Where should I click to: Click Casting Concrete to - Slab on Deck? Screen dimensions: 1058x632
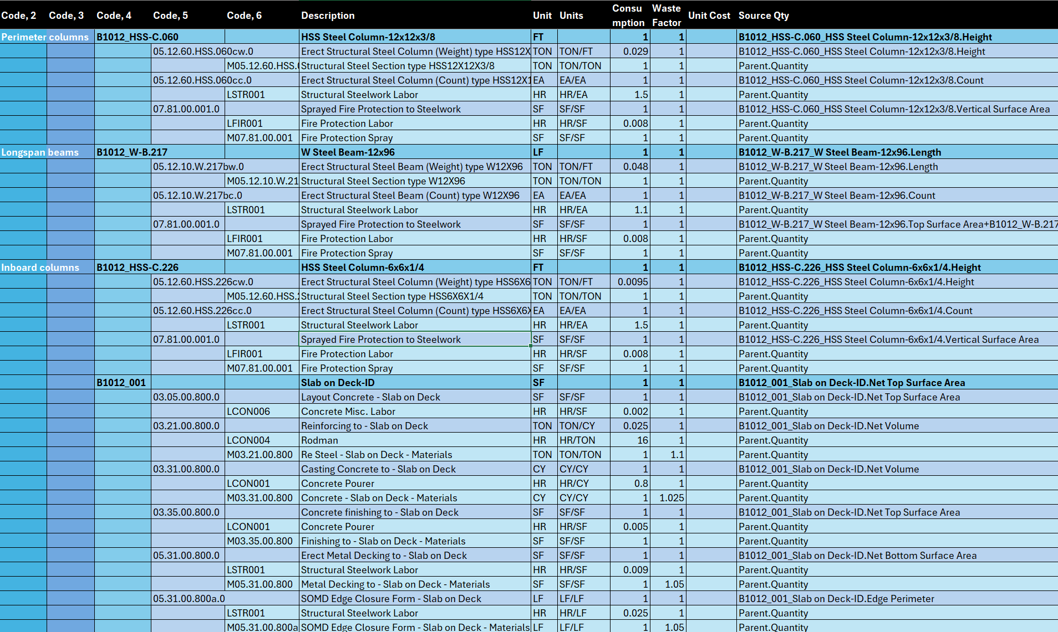point(415,469)
